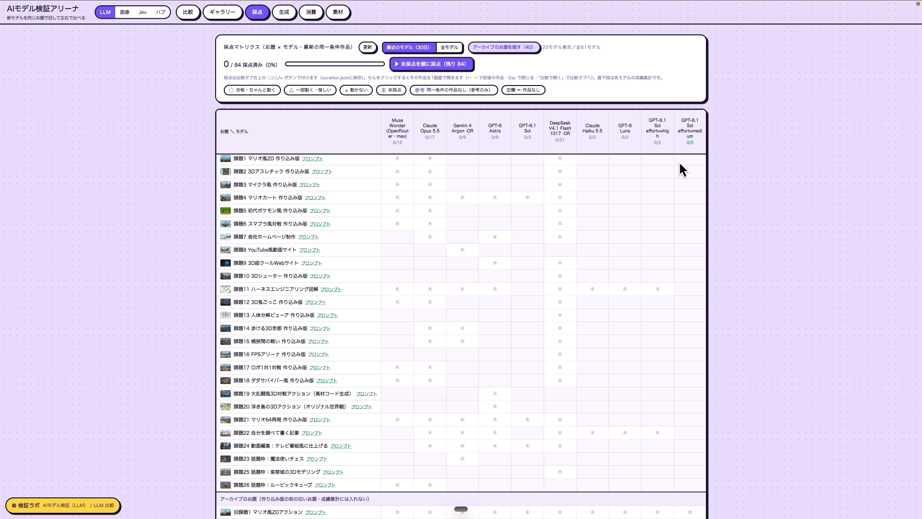Click the DeepSeek V4.1 Flash column header
The height and width of the screenshot is (519, 922).
click(x=560, y=132)
